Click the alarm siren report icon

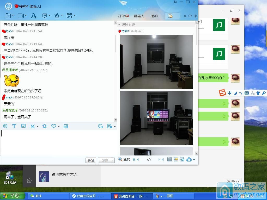pos(57,16)
